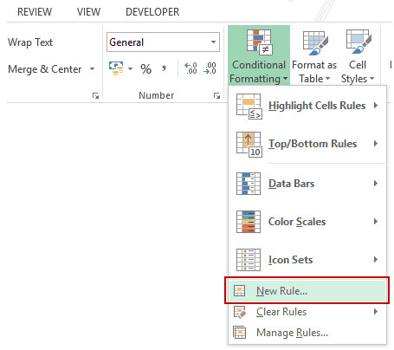394x350 pixels.
Task: Open Number format dialog launcher
Action: point(216,95)
